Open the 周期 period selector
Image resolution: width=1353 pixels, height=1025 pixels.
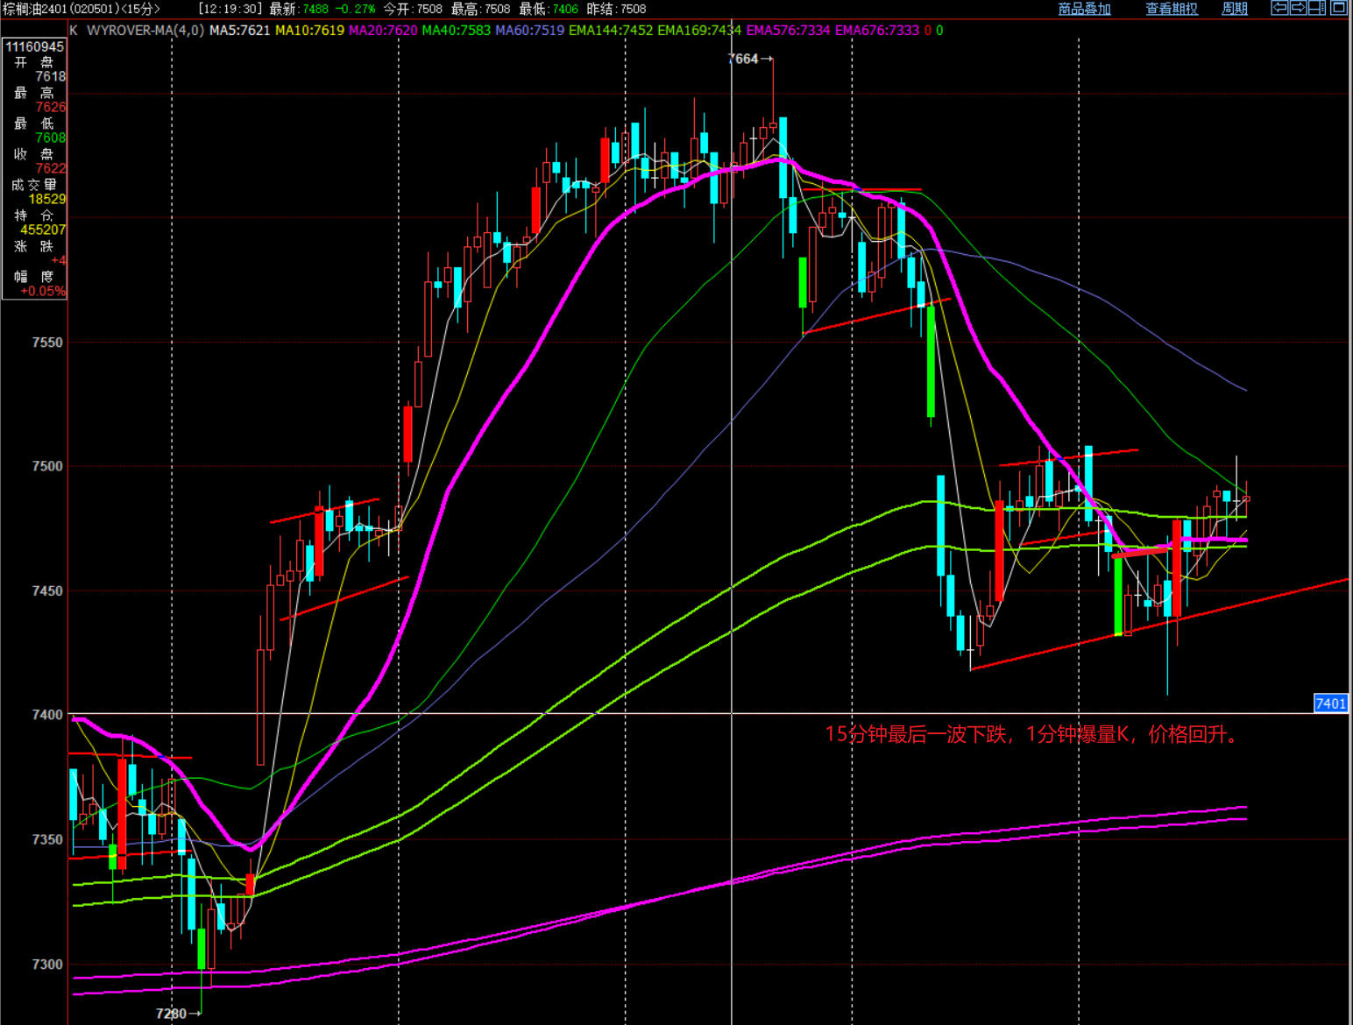coord(1235,9)
